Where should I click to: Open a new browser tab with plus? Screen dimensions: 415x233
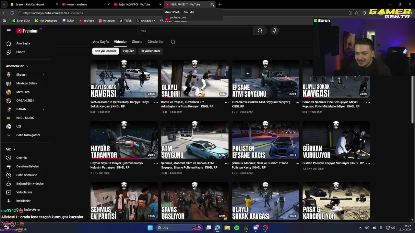click(x=220, y=5)
